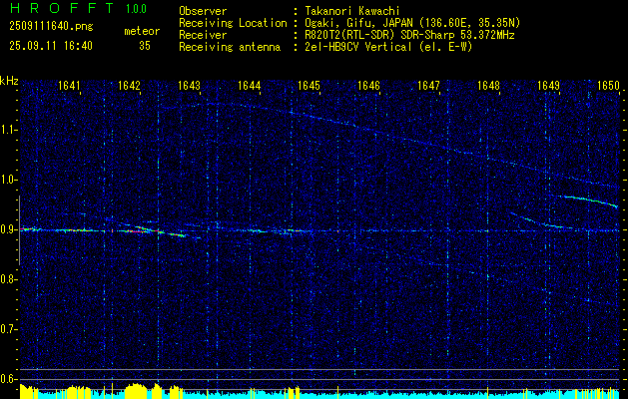Click the Receiving Location label

[233, 23]
